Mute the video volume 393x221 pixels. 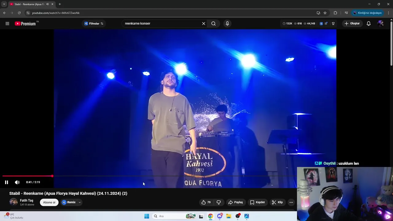(17, 182)
